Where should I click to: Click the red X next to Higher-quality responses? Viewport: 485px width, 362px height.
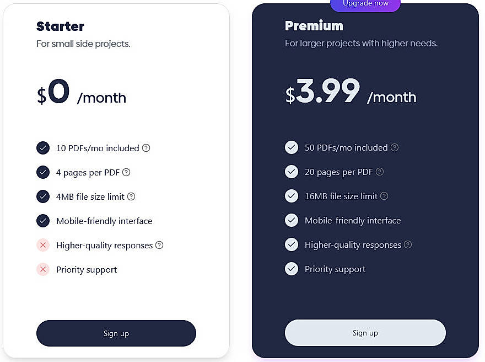click(43, 245)
